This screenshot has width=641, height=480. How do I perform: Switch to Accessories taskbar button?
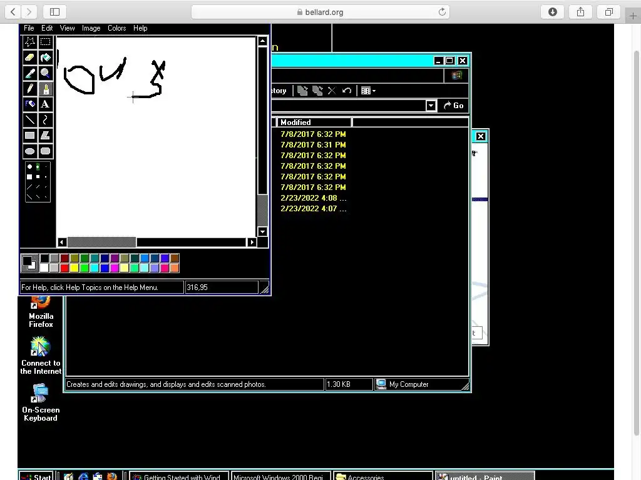pos(383,476)
